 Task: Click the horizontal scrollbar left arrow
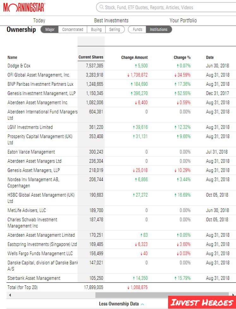(x=10, y=295)
